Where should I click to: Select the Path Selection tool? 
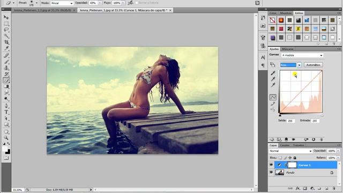6,118
